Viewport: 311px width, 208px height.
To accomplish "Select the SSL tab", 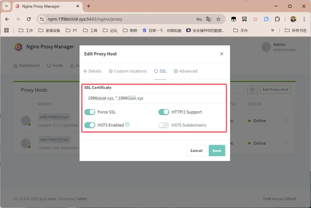I will click(160, 71).
